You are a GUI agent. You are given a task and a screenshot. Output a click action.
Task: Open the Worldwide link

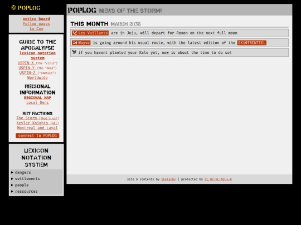[x=37, y=78]
